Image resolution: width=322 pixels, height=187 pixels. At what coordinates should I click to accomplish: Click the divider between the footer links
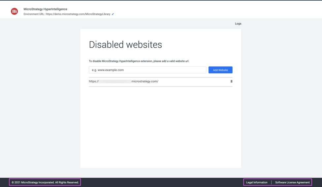click(271, 182)
